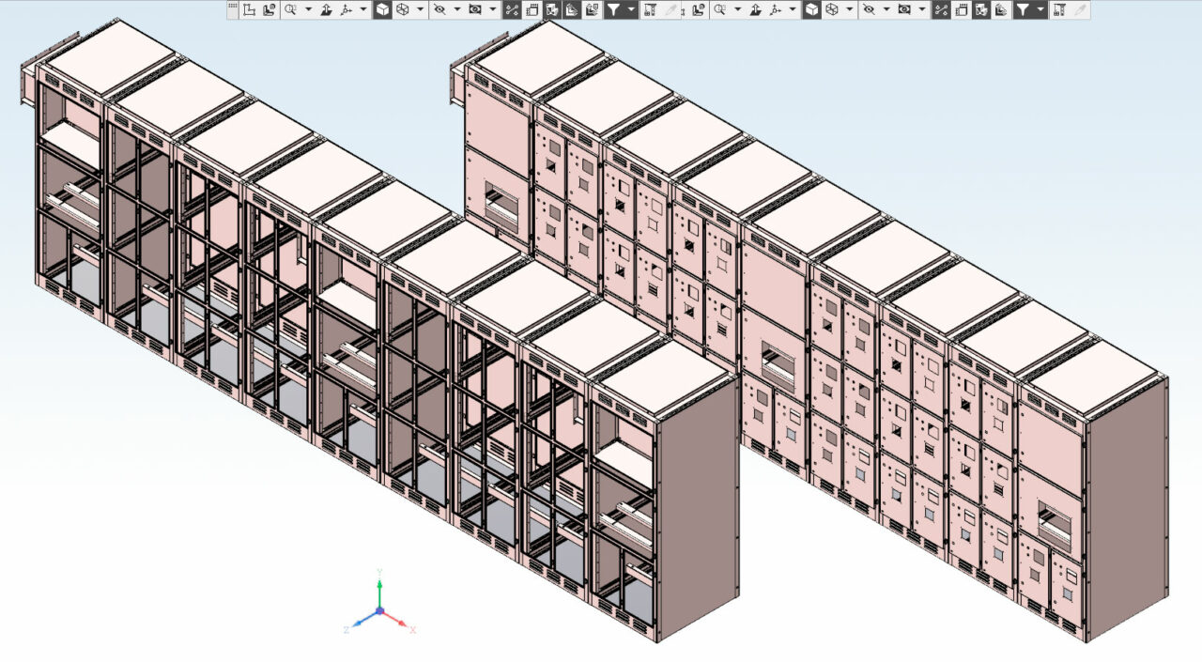The height and width of the screenshot is (662, 1202).
Task: Click the XYZ coordinate triad origin
Action: point(379,611)
